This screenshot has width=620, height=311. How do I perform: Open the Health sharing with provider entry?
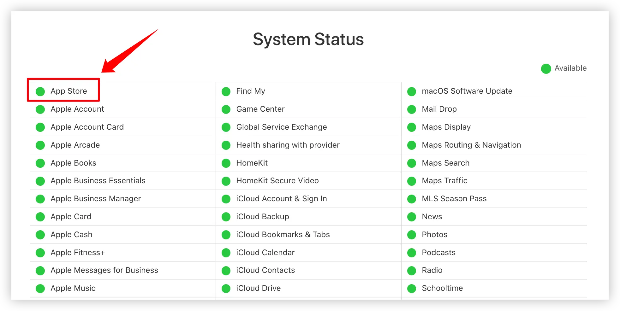coord(288,145)
